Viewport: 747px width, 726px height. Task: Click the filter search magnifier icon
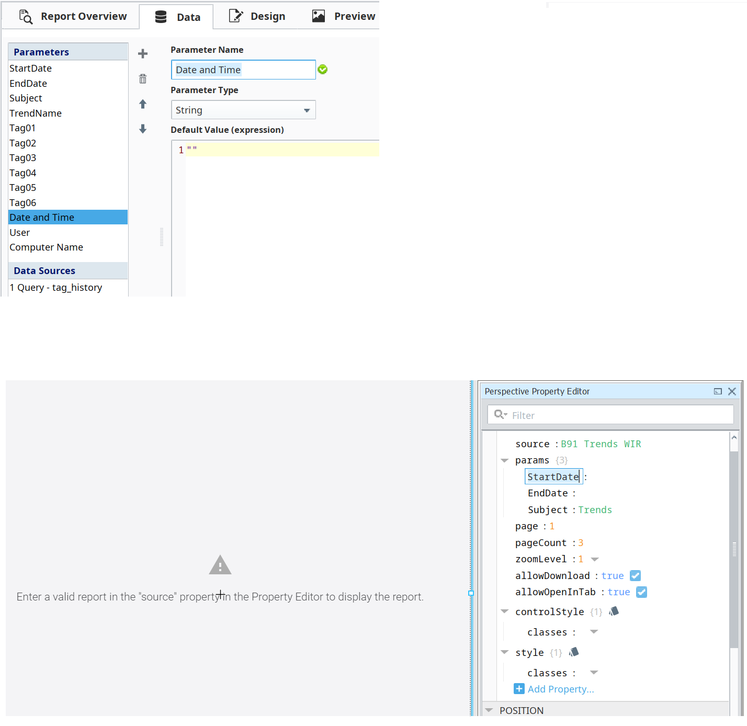click(500, 415)
